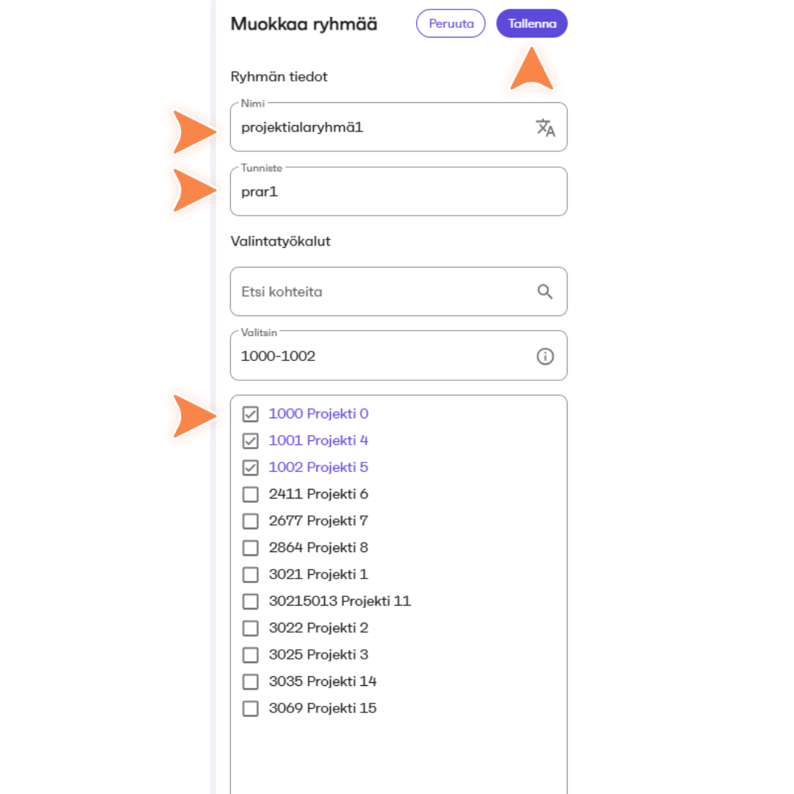Click the search magnifier icon
The height and width of the screenshot is (794, 794).
pyautogui.click(x=545, y=292)
